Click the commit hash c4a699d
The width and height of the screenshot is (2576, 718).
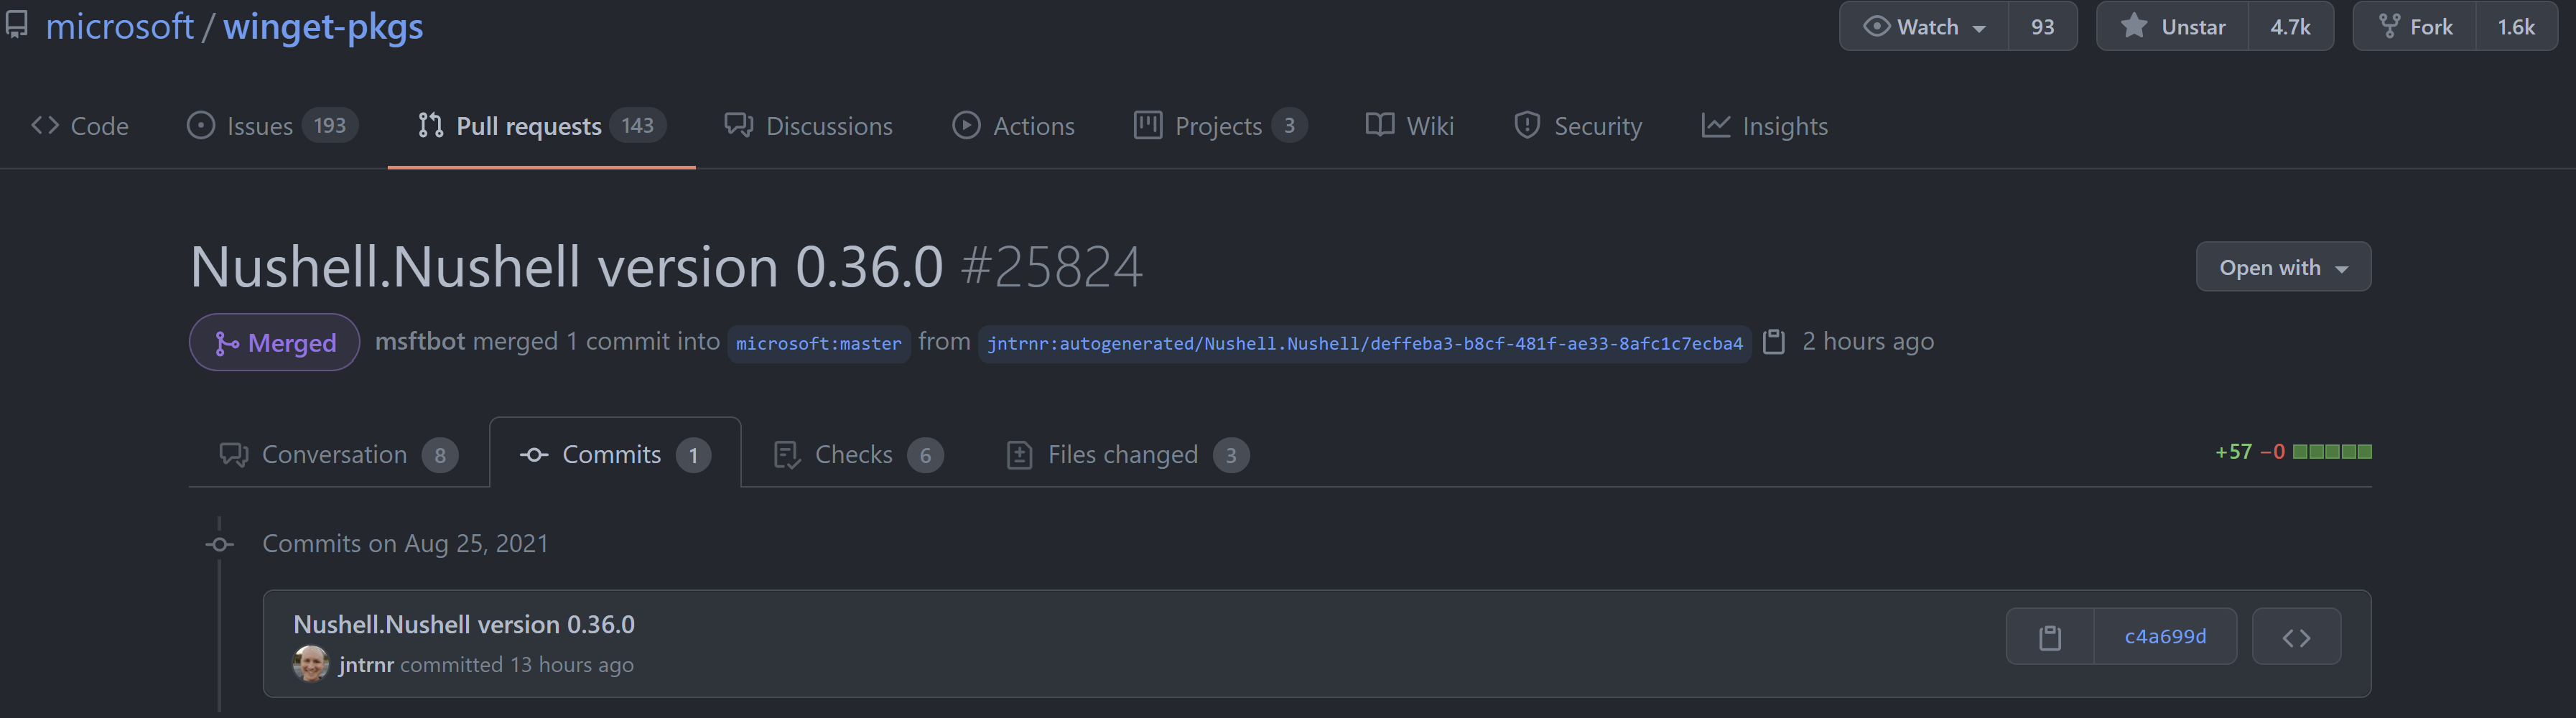tap(2165, 636)
